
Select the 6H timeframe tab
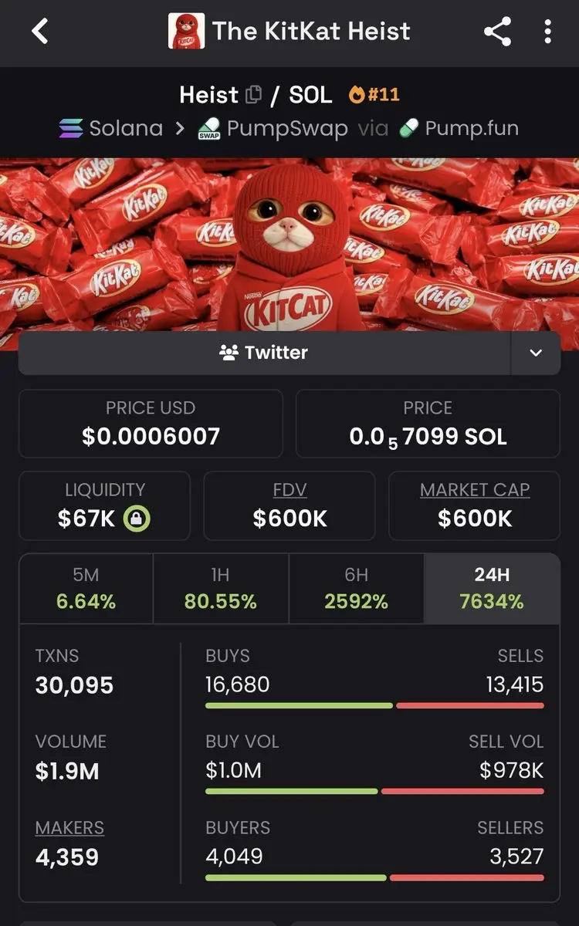point(356,588)
